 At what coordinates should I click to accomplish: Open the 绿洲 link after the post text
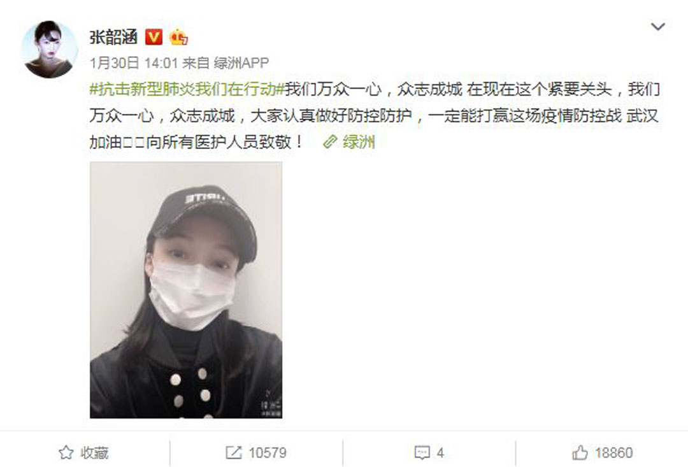[358, 142]
